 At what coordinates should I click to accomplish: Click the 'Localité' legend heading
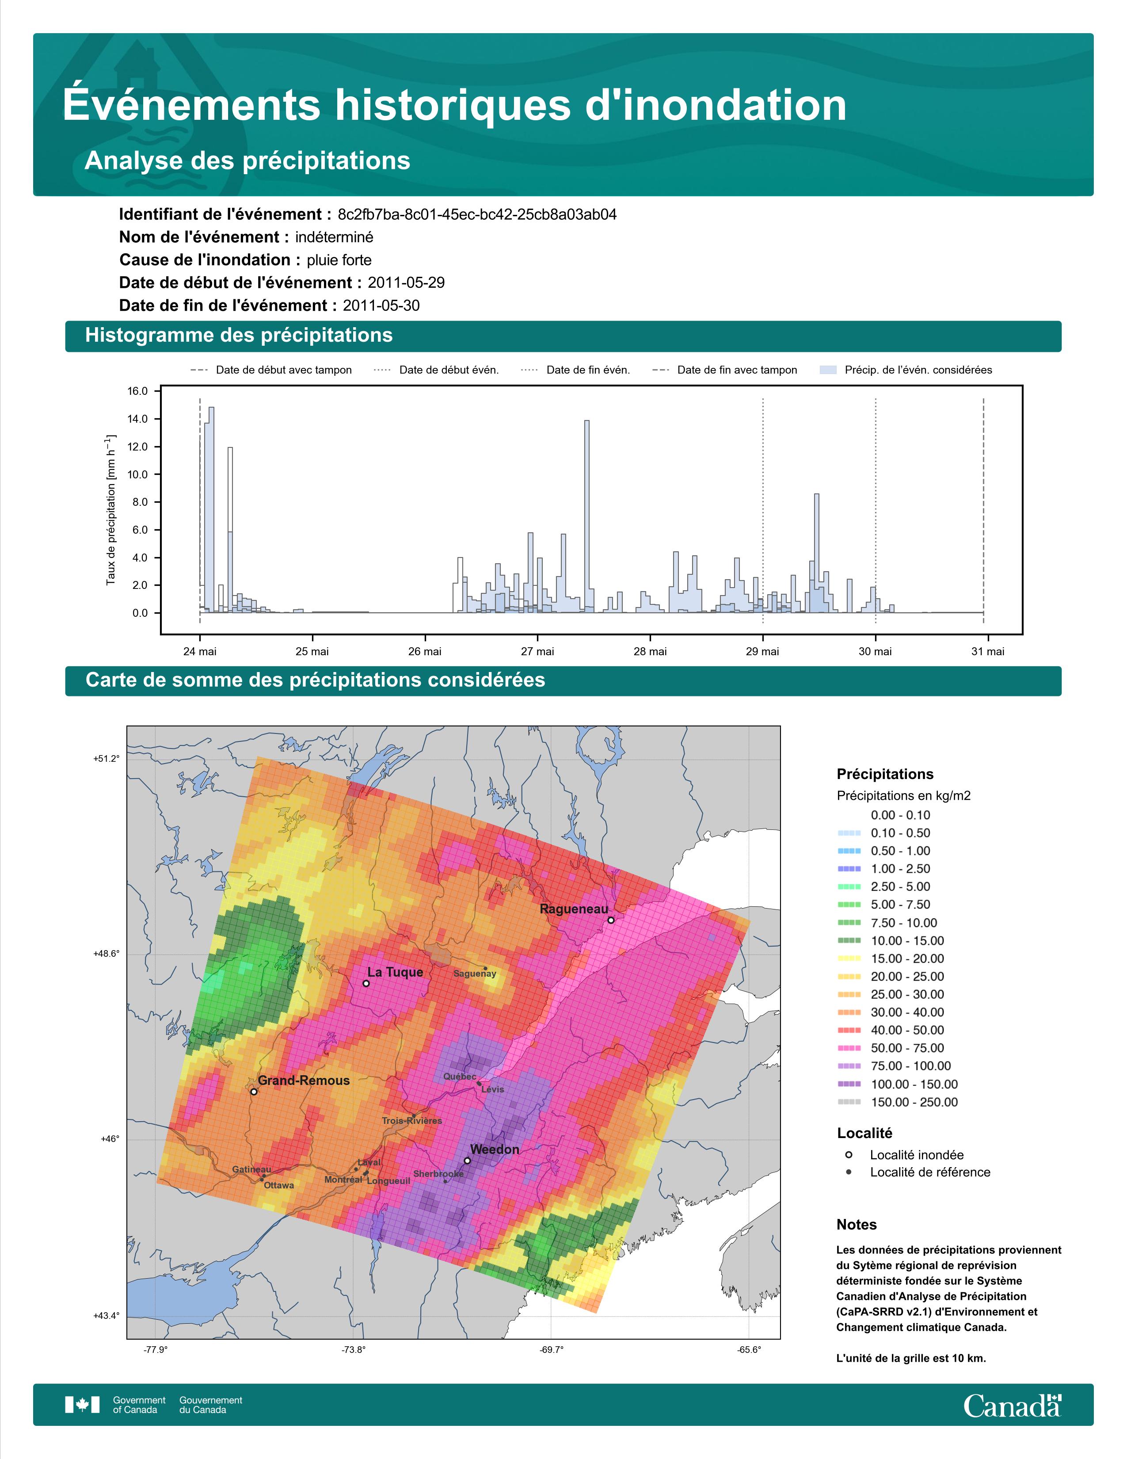coord(864,1133)
